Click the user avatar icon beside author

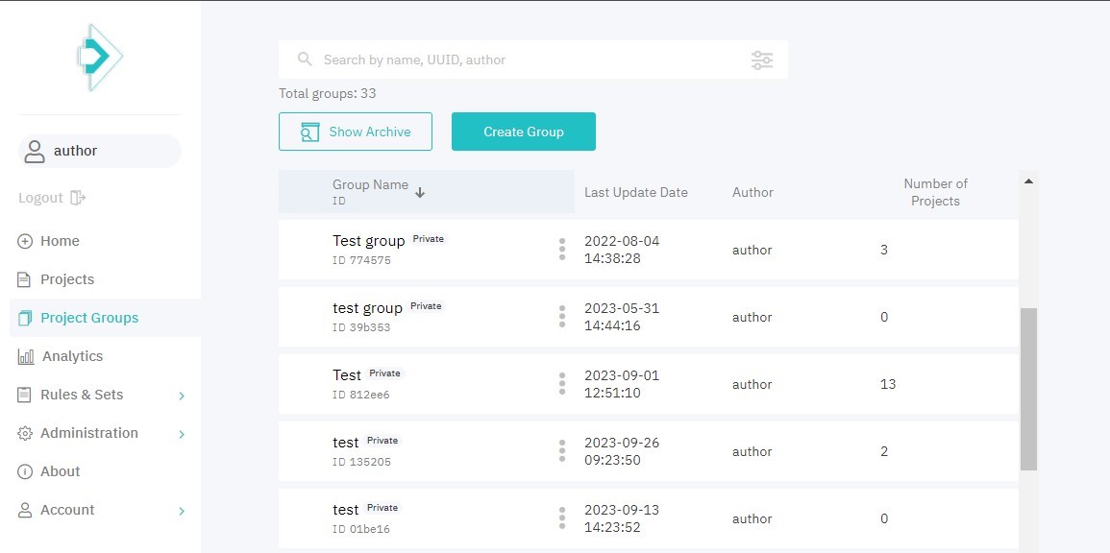coord(34,151)
